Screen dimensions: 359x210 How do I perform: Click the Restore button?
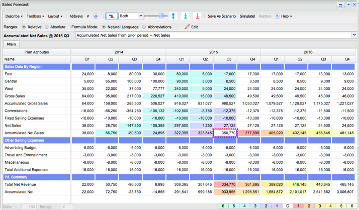[265, 16]
